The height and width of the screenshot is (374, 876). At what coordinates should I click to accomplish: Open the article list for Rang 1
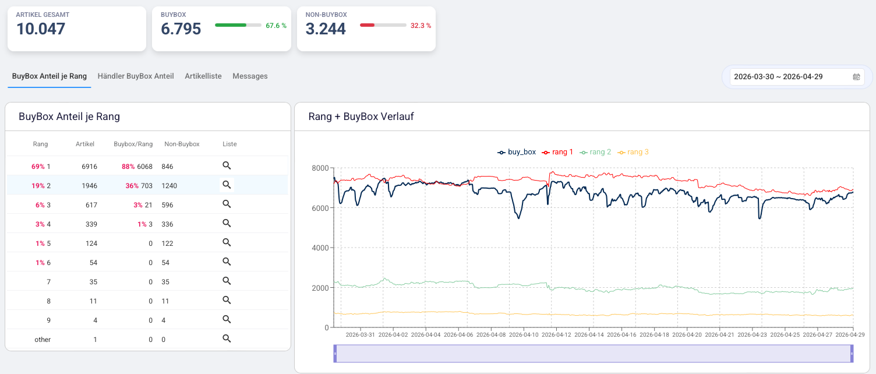coord(227,166)
